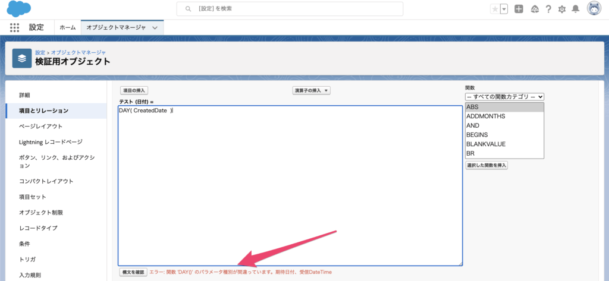Open the Trailhead guidance icon
Viewport: 609px width, 281px height.
pos(534,9)
